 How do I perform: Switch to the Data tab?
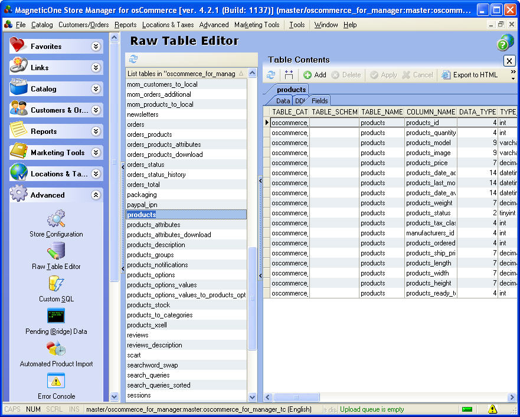click(283, 101)
